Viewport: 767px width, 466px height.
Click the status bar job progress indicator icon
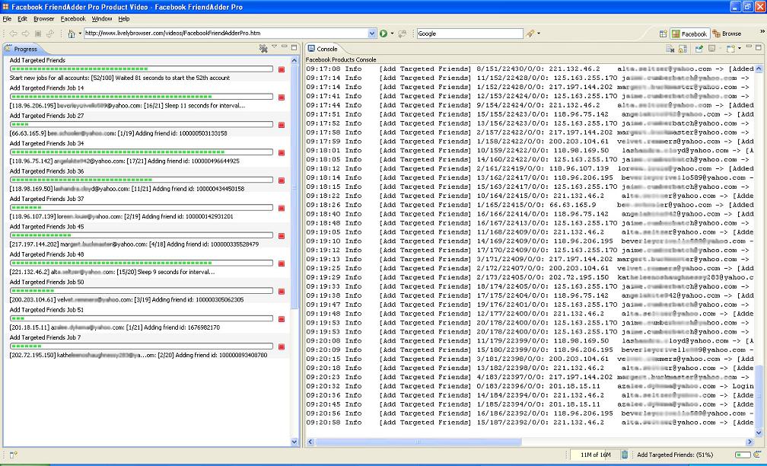click(757, 455)
